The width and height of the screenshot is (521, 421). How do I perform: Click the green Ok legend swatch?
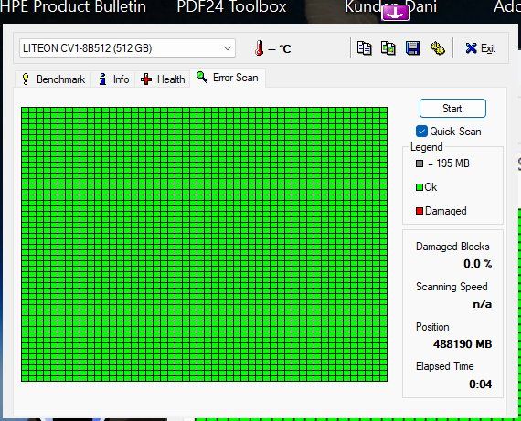pos(420,187)
